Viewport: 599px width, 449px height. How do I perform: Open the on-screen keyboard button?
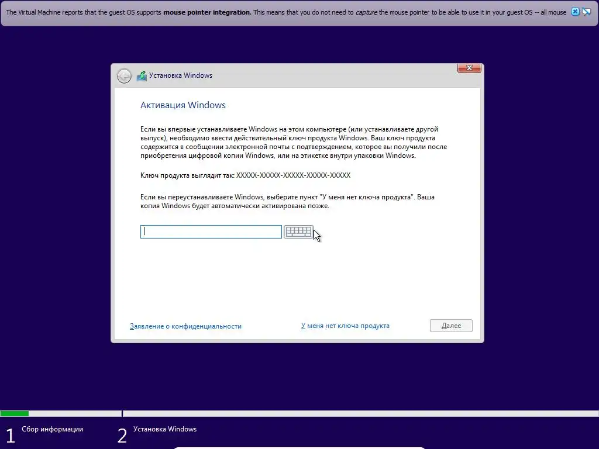pyautogui.click(x=298, y=232)
